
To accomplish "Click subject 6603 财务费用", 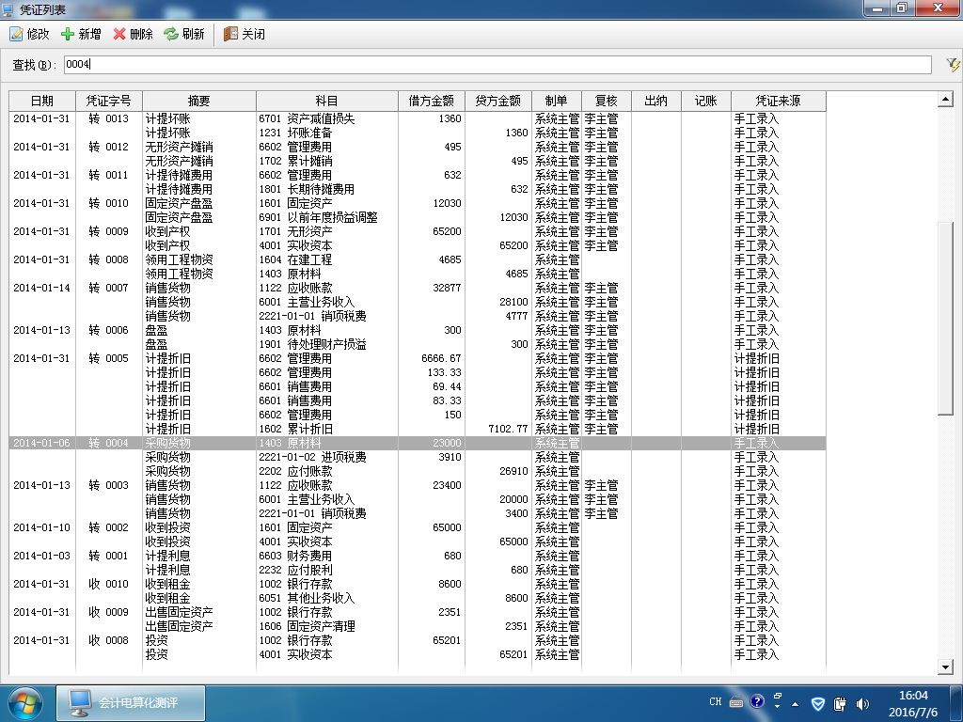I will pos(295,557).
